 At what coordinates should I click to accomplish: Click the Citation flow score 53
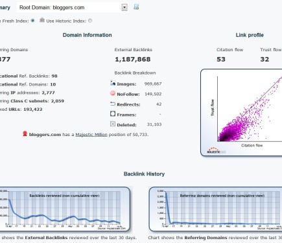pos(221,60)
